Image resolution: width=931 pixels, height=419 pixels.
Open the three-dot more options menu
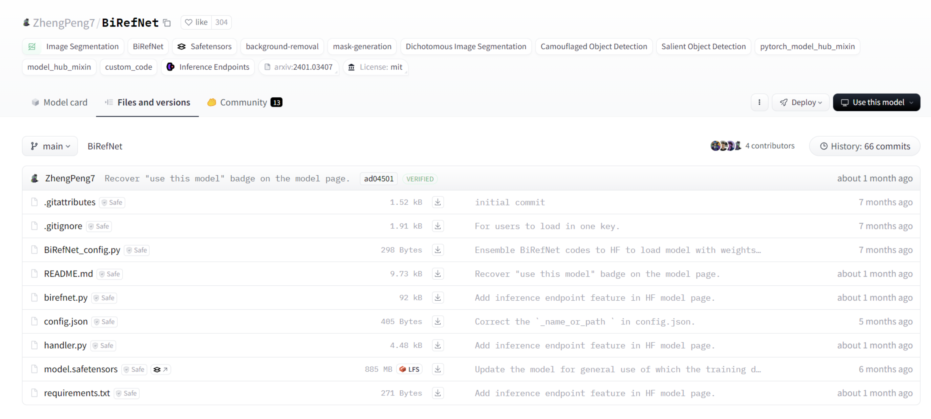pos(759,102)
